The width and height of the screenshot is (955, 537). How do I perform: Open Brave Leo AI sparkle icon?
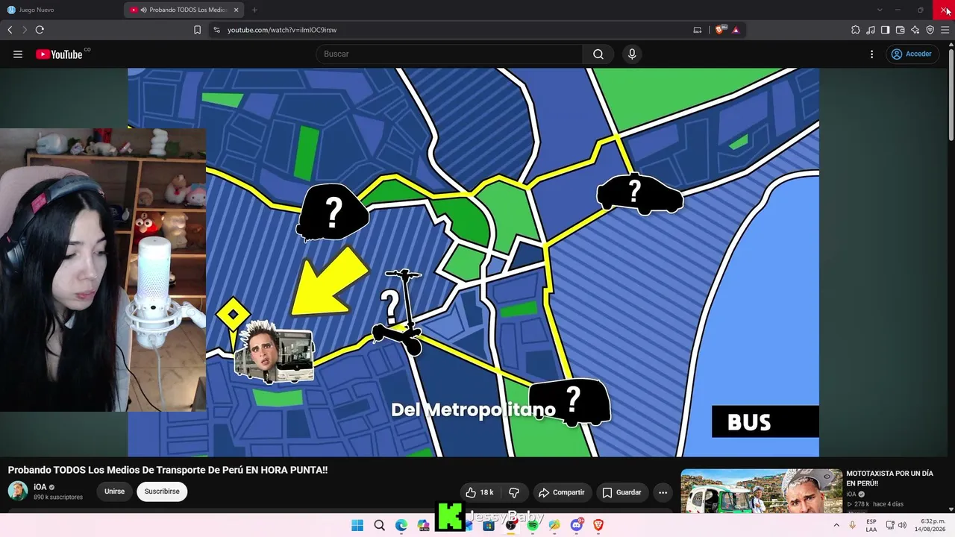coord(915,30)
